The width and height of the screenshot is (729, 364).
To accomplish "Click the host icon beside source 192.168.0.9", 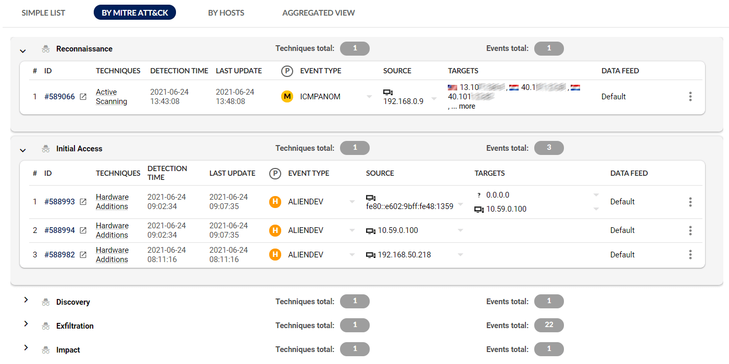I will pos(387,92).
